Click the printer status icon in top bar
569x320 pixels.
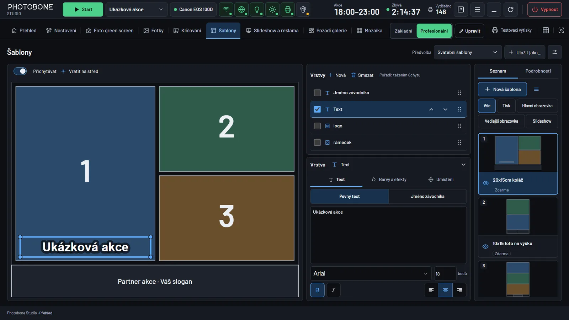point(288,10)
